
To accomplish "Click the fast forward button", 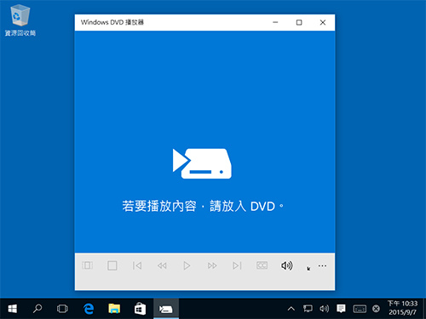I will pos(212,265).
